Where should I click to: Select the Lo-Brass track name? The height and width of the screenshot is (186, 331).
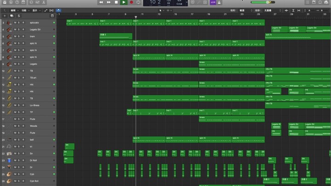34,105
